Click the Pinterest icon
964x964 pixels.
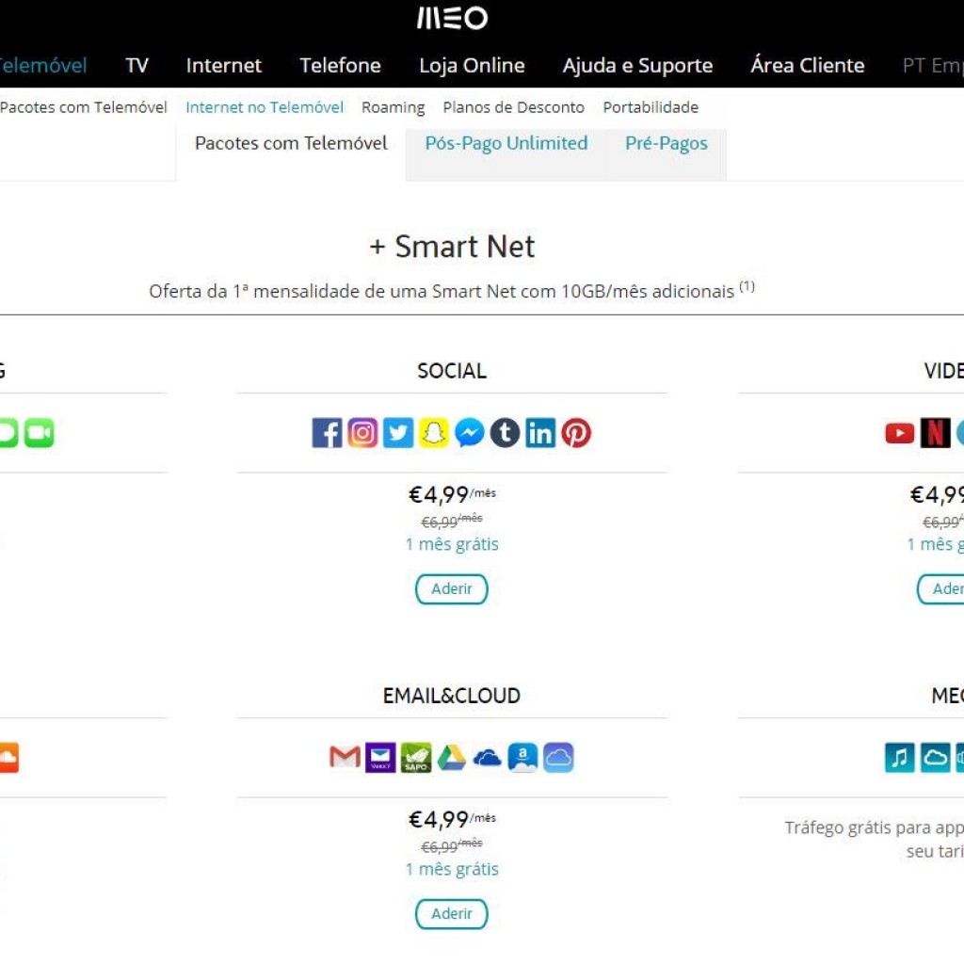pos(576,433)
